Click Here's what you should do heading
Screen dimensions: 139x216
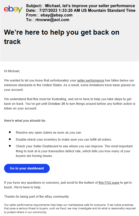[25, 121]
